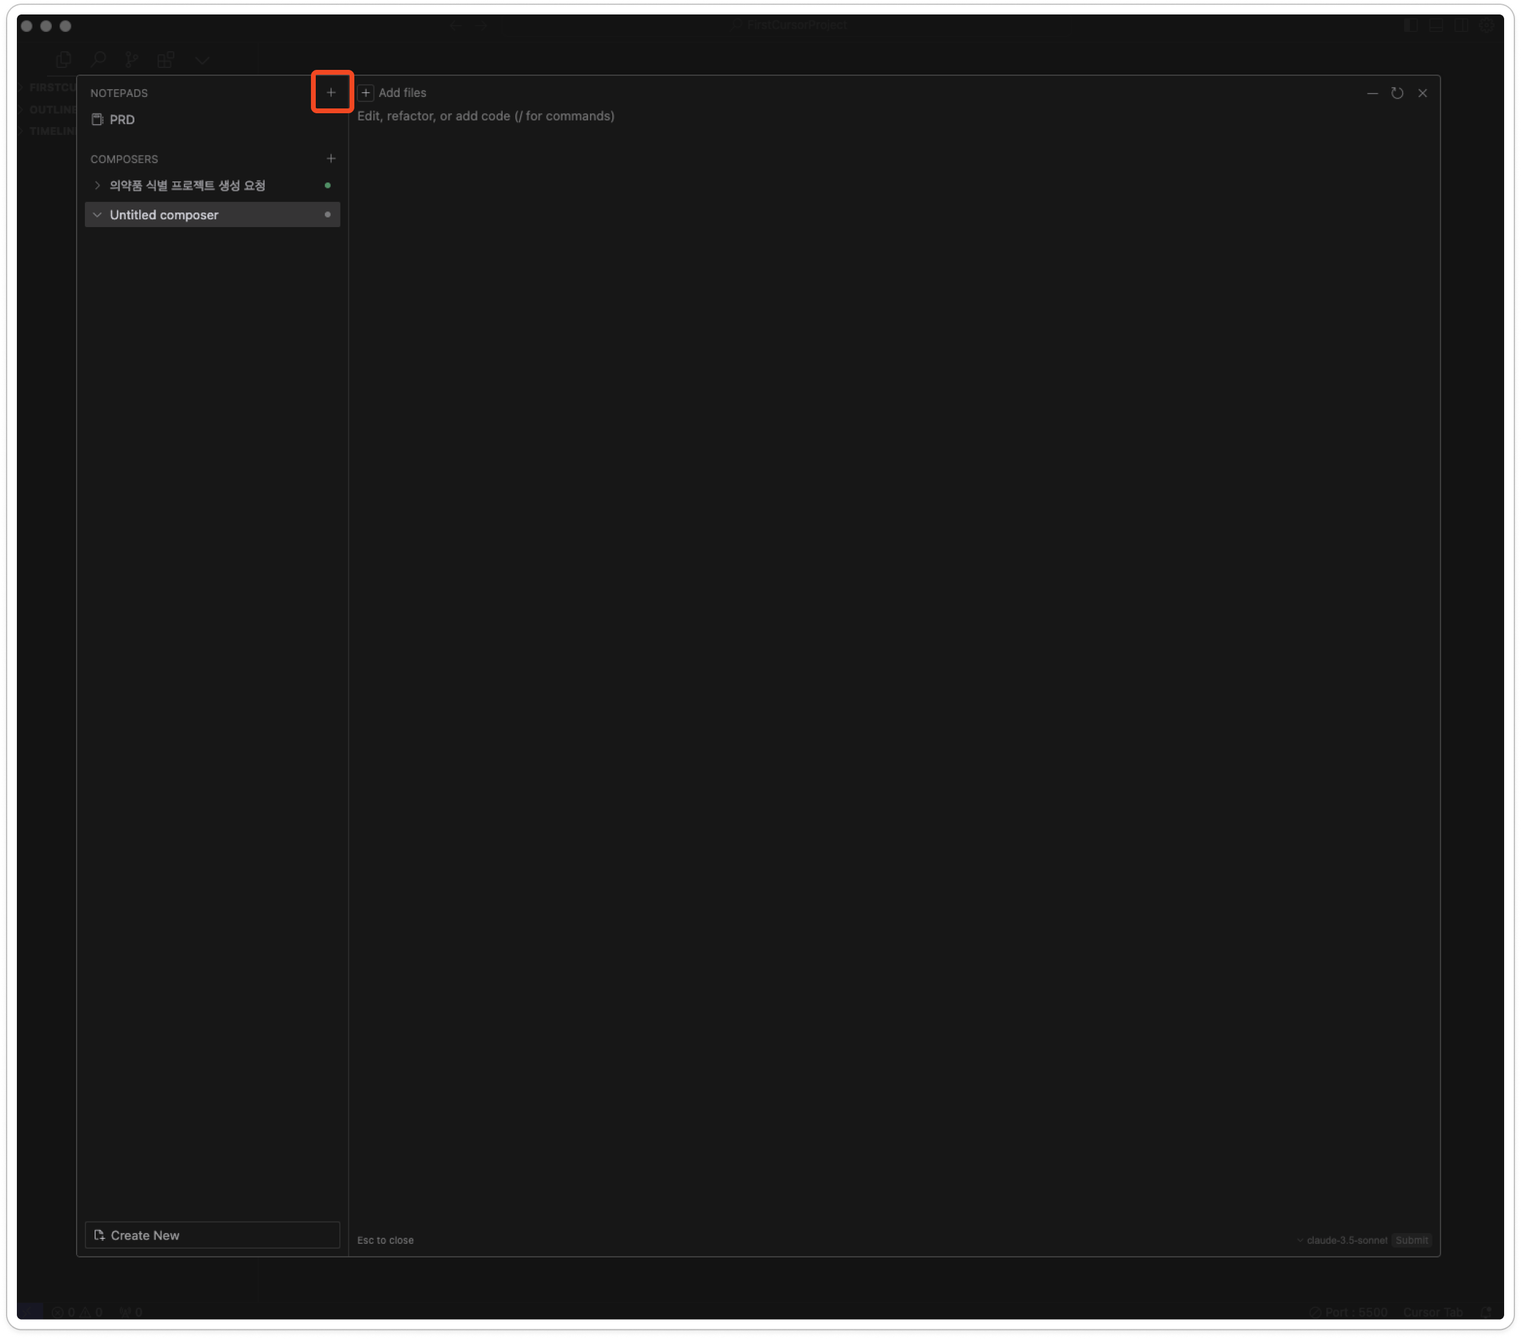This screenshot has height=1339, width=1521.
Task: Click the Create New button
Action: 212,1235
